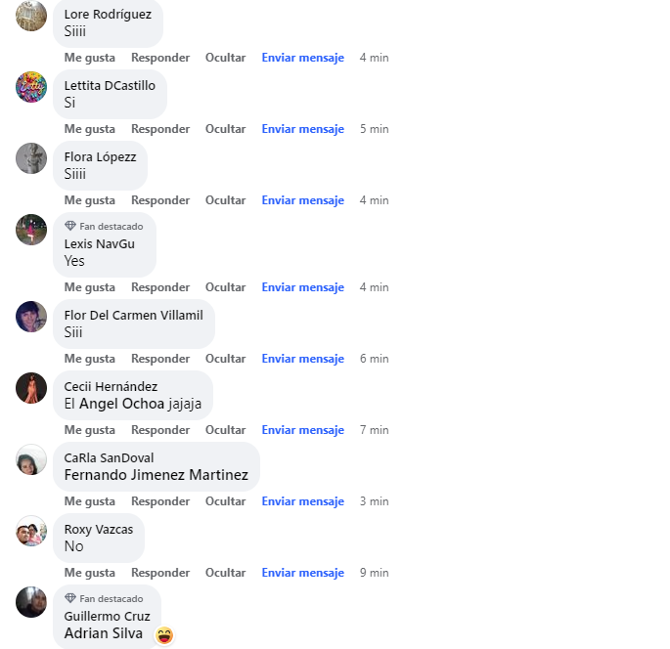Click the 6 min timestamp on Flor's comment

[375, 359]
